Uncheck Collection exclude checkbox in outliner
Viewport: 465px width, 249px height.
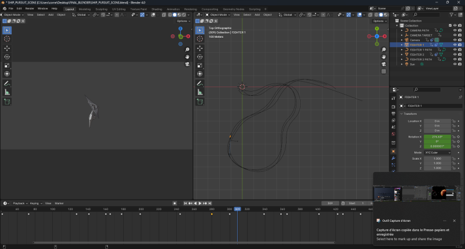click(450, 26)
